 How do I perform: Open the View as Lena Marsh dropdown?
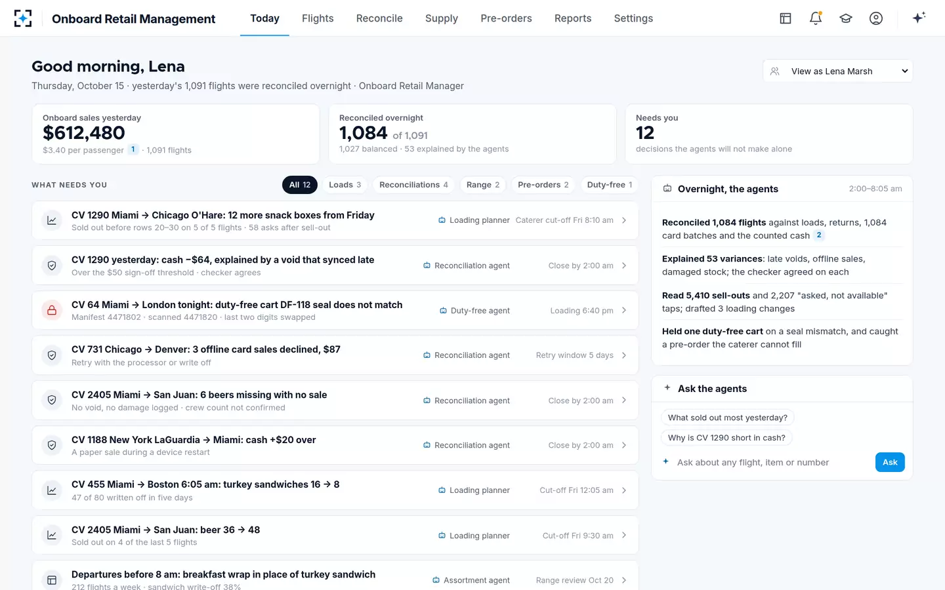pos(838,71)
